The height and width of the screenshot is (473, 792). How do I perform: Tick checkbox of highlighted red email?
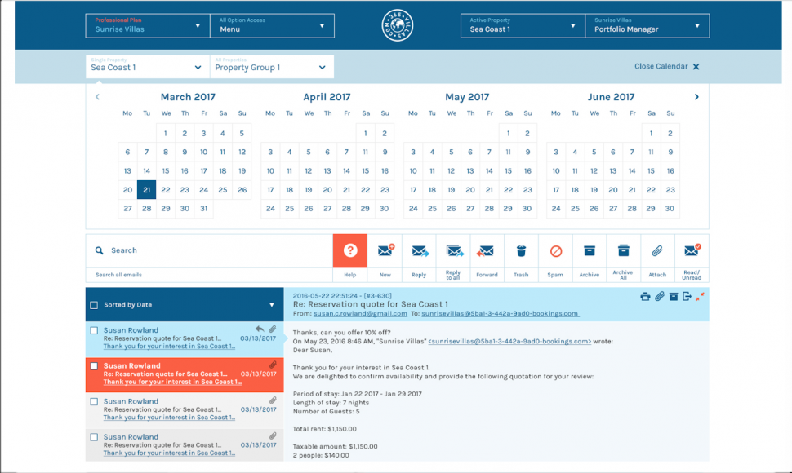(94, 366)
